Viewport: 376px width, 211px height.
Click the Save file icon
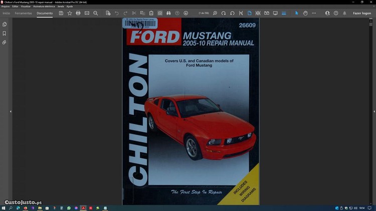tap(61, 13)
